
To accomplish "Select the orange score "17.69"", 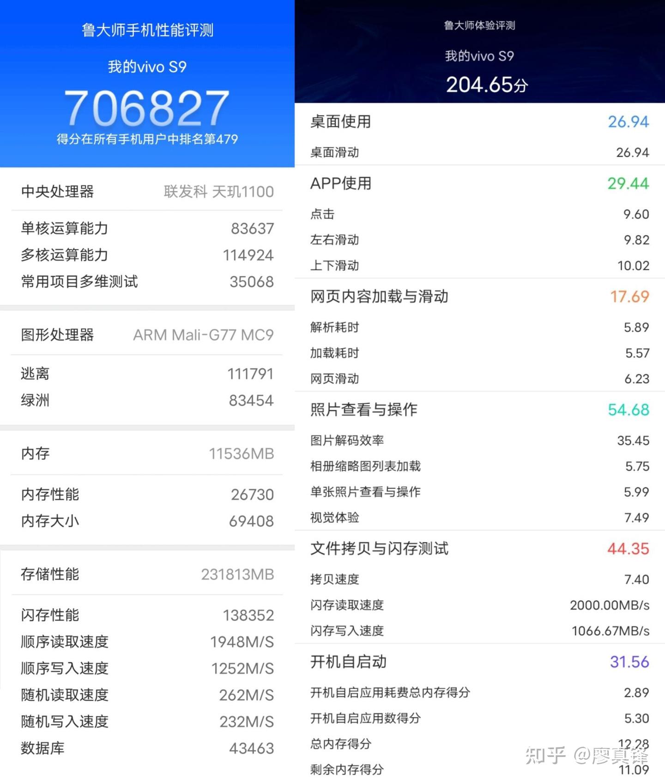I will point(629,297).
